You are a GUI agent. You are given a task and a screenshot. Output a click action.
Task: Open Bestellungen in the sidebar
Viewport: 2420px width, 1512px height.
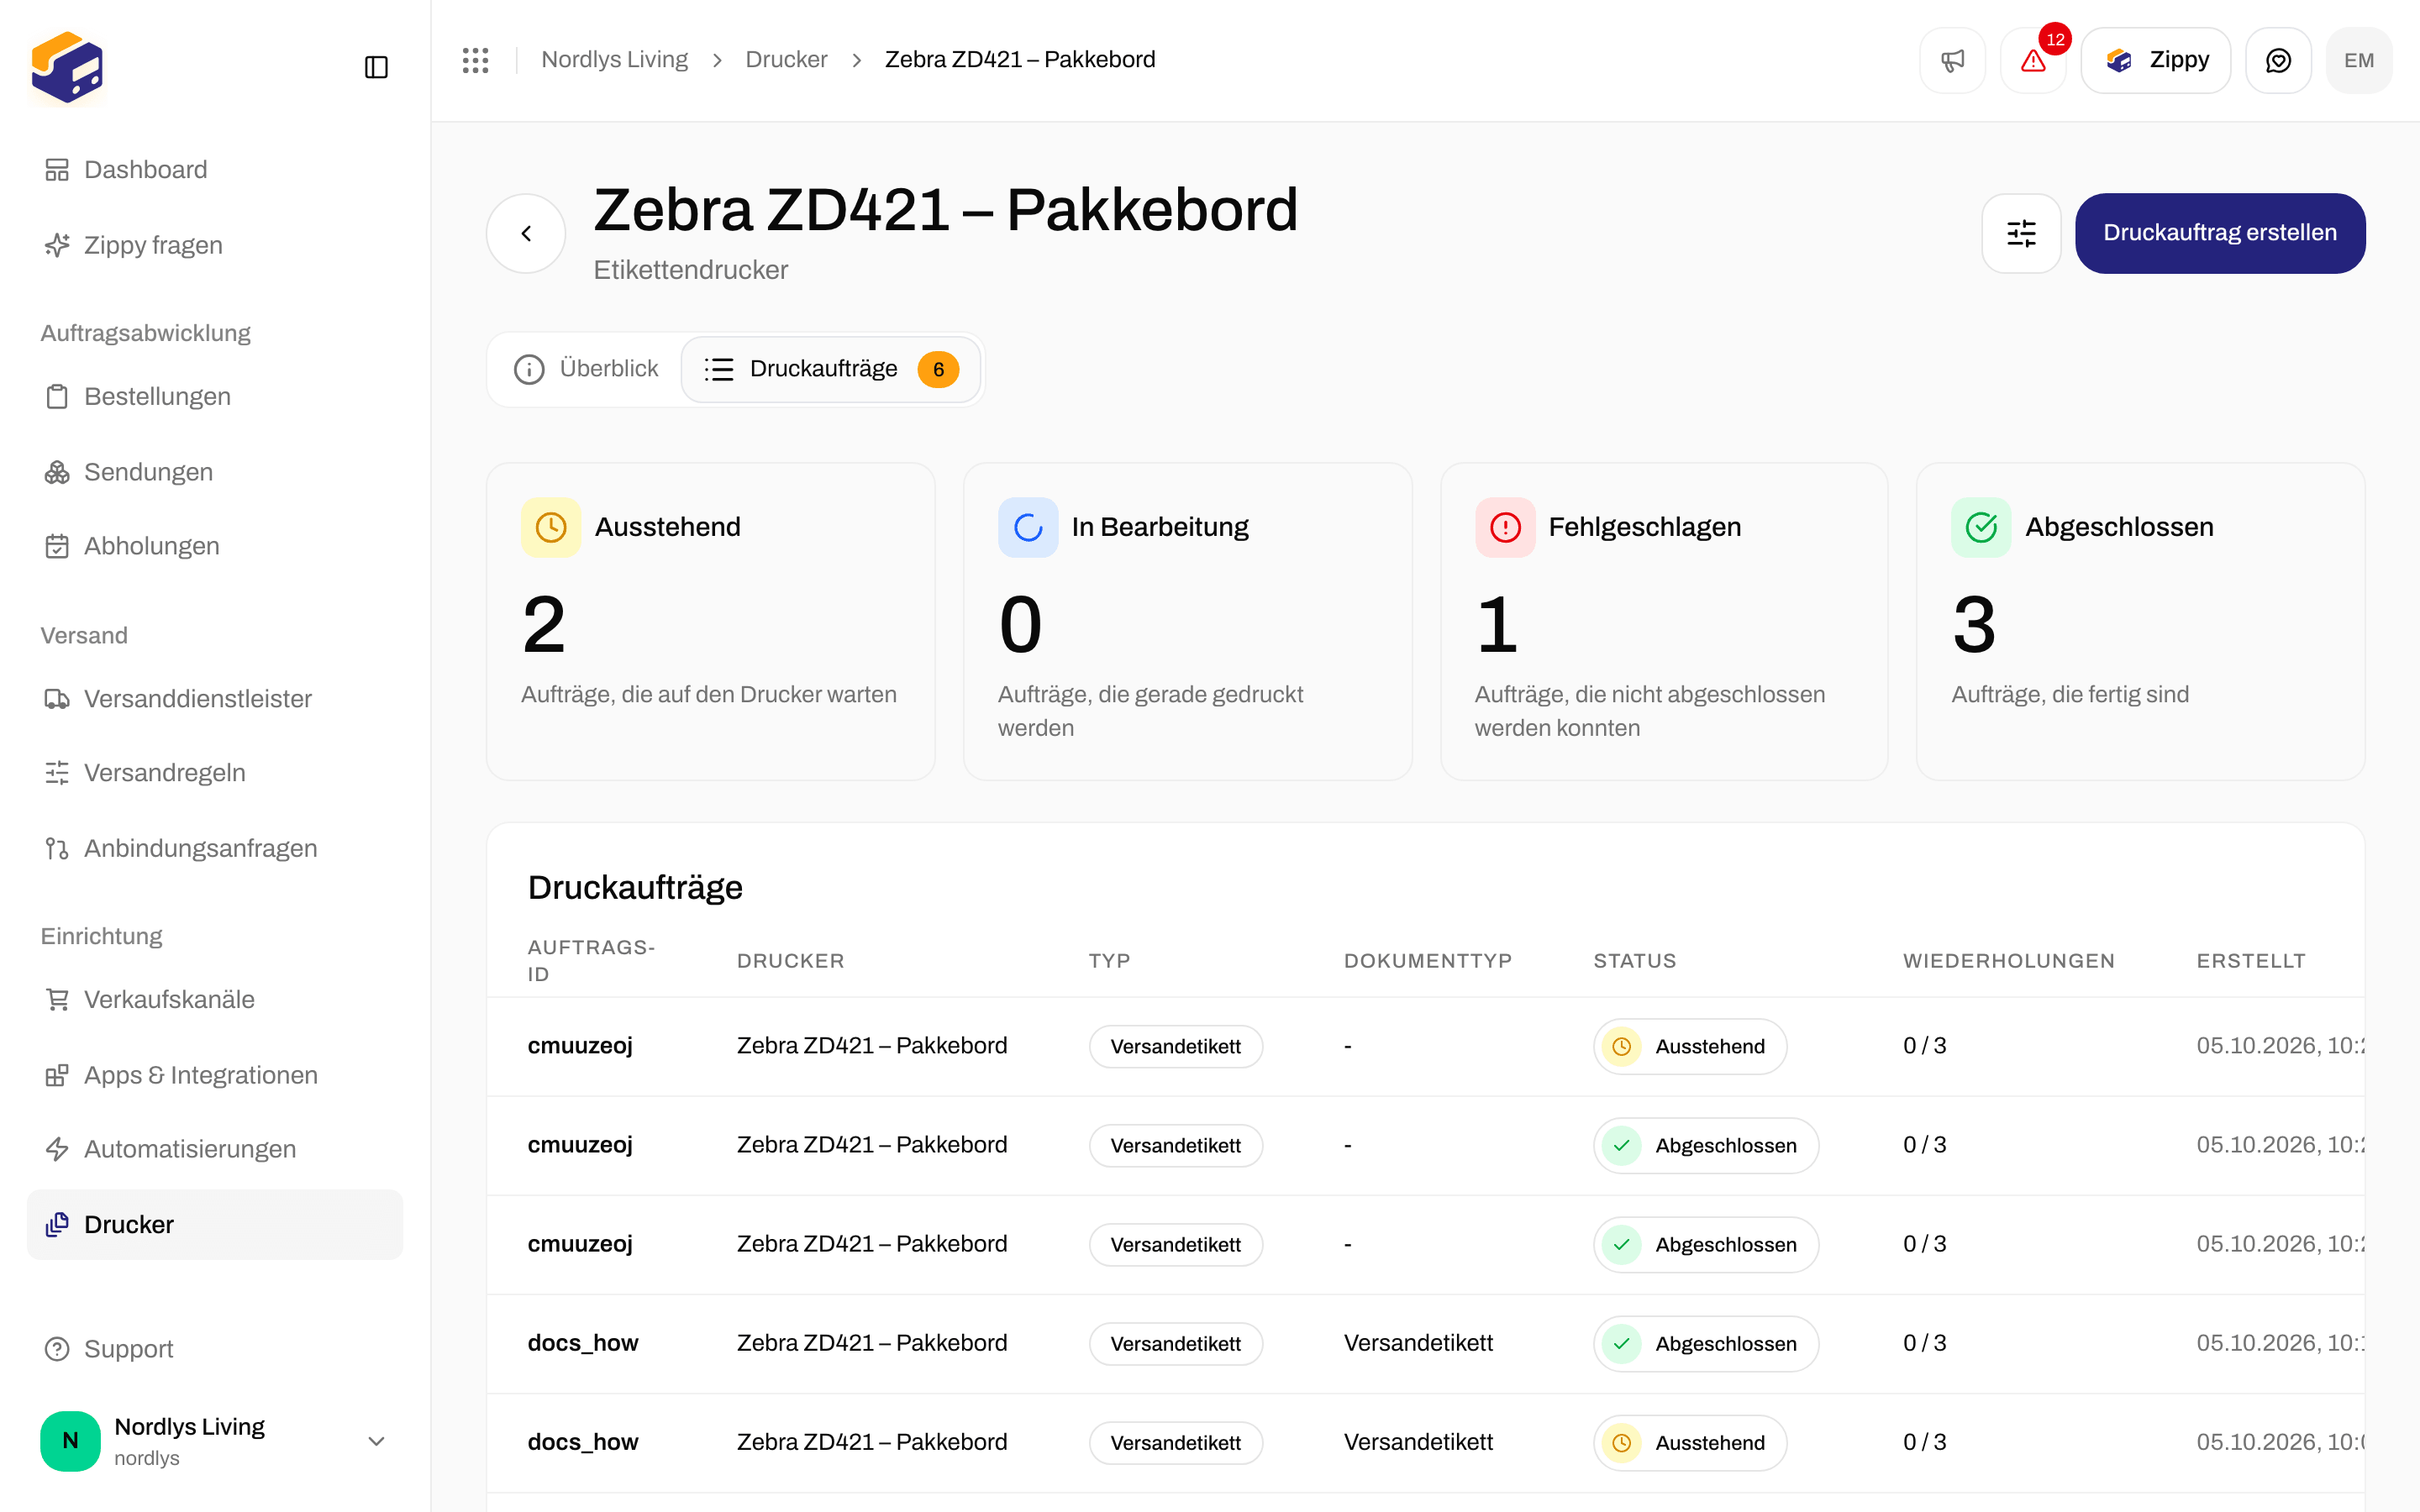(215, 397)
